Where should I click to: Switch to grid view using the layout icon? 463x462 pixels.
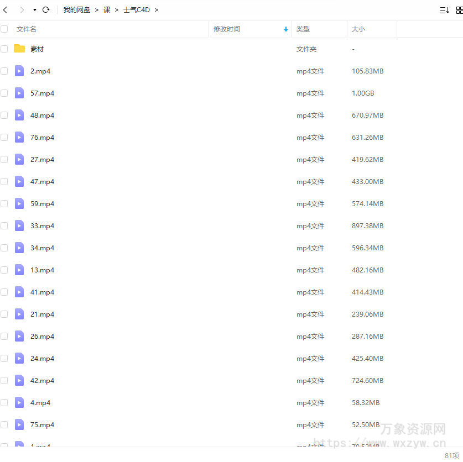point(460,10)
